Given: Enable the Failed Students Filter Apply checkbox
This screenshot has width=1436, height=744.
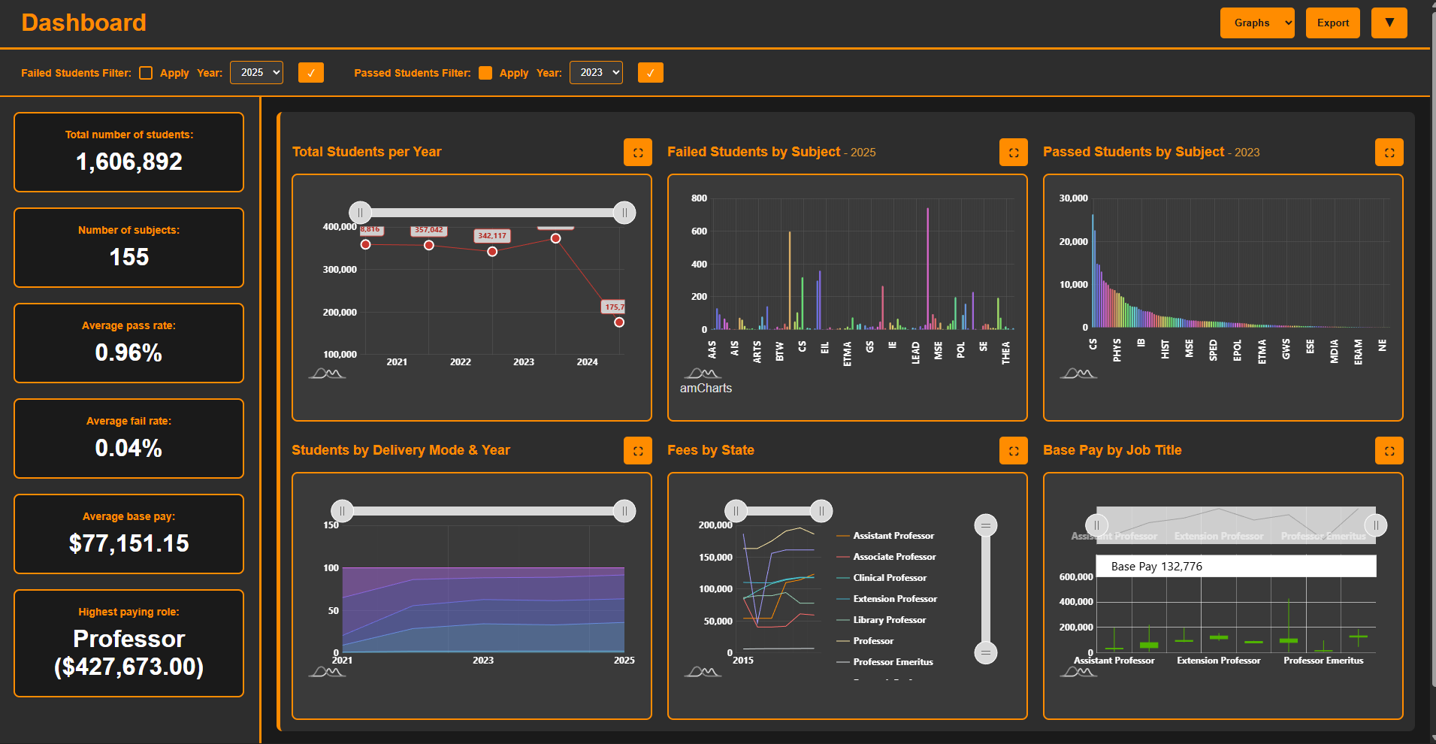Looking at the screenshot, I should tap(146, 73).
